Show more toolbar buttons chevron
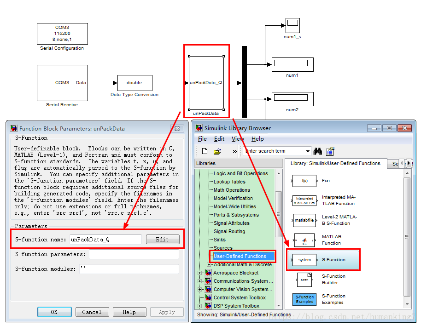Viewport: 421px width, 326px height. click(234, 151)
